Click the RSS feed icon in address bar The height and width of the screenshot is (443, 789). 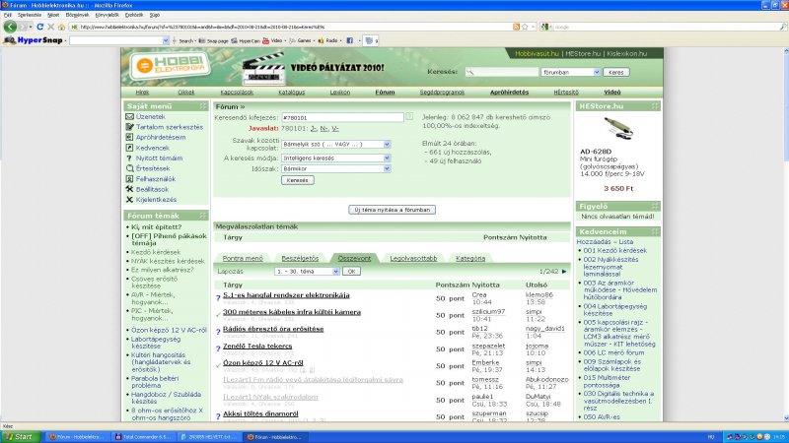tap(516, 27)
